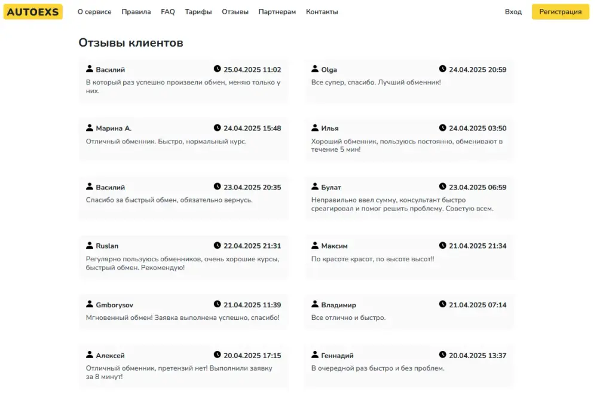Image resolution: width=612 pixels, height=394 pixels.
Task: Click review 'Спасибо за быстрый обмен, обязательно вернусь.'
Action: tap(169, 200)
